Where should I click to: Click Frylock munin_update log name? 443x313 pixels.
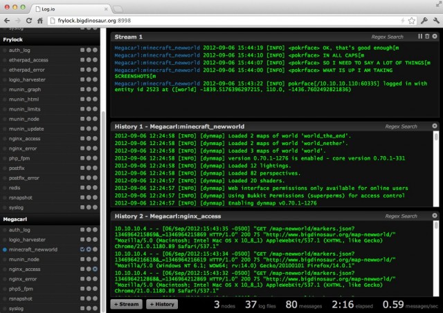(26, 129)
